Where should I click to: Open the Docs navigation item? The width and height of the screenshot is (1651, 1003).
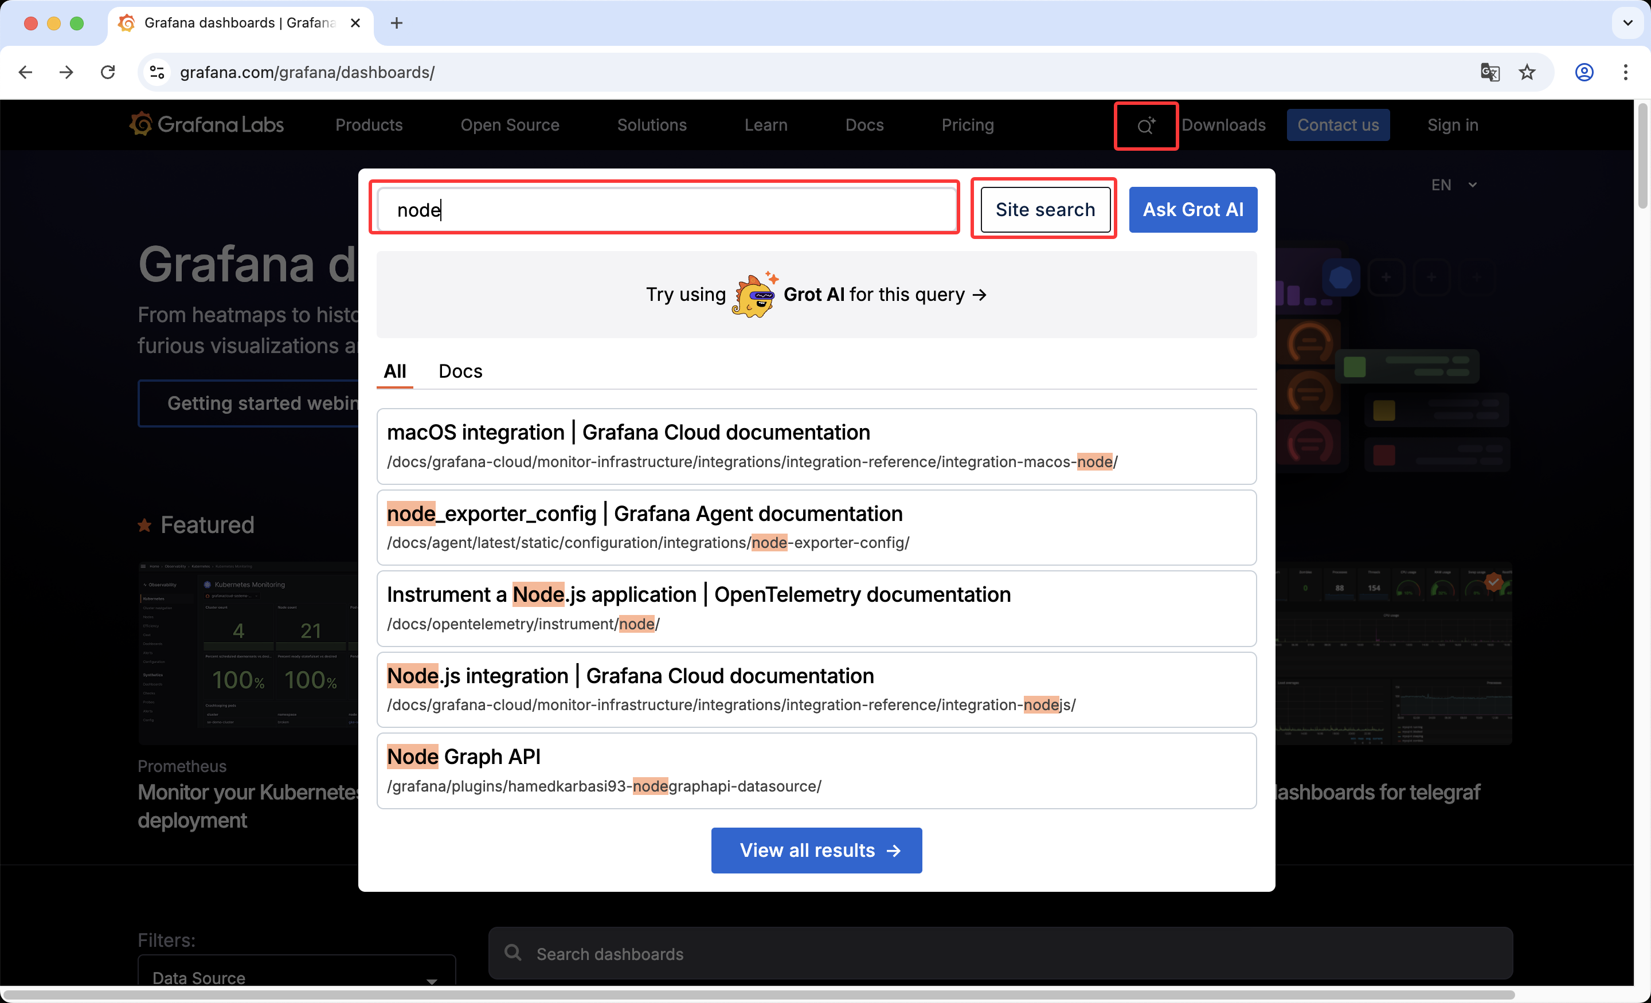click(x=864, y=126)
